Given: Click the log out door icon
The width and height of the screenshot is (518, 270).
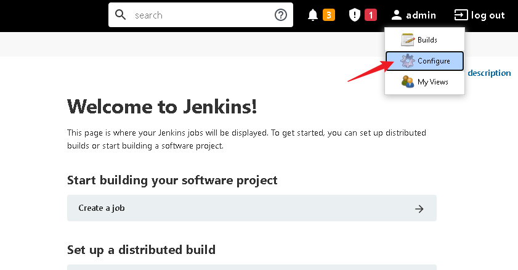Looking at the screenshot, I should pos(461,15).
